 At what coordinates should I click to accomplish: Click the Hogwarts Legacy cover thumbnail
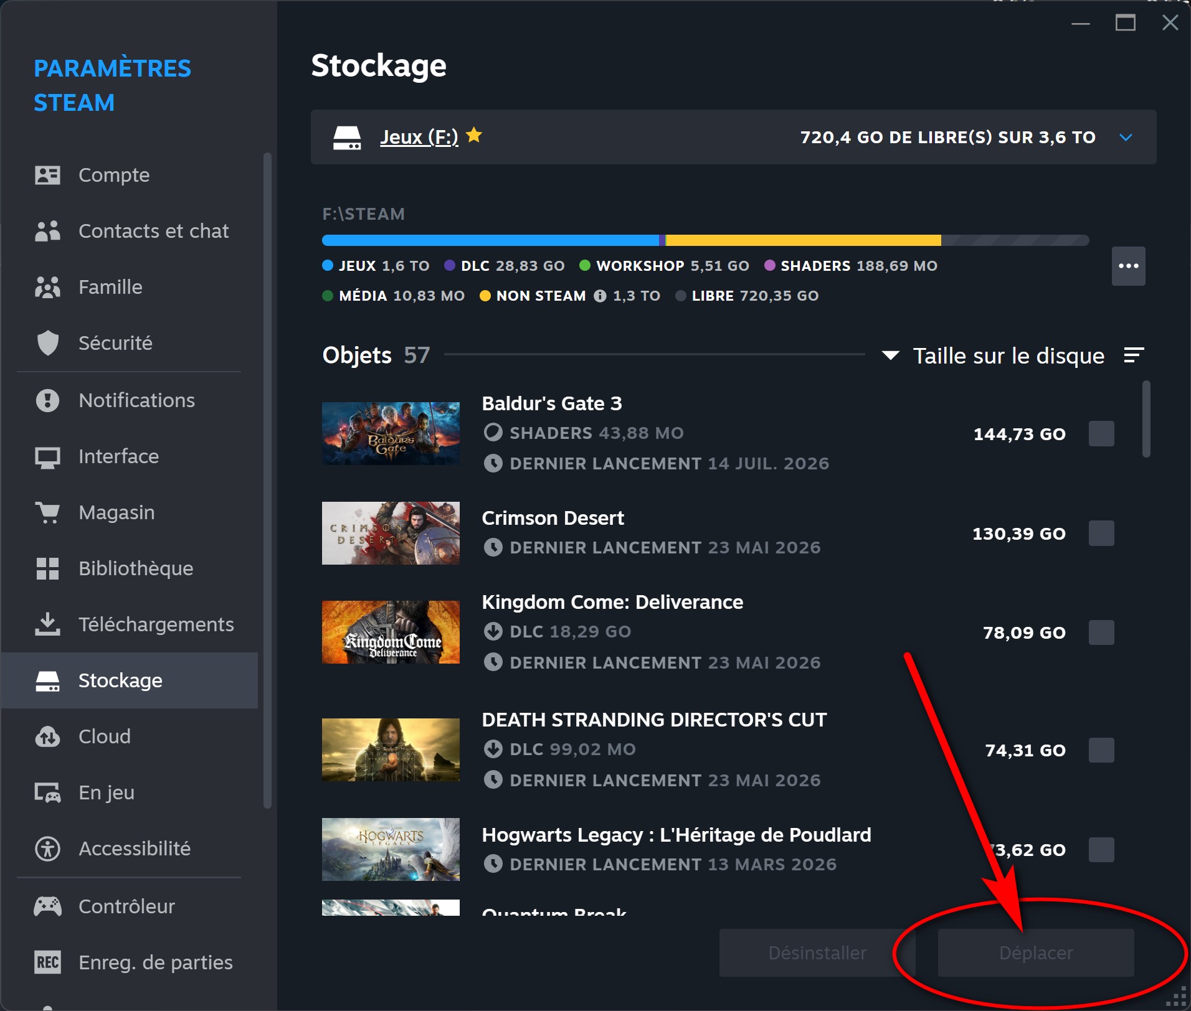click(391, 849)
